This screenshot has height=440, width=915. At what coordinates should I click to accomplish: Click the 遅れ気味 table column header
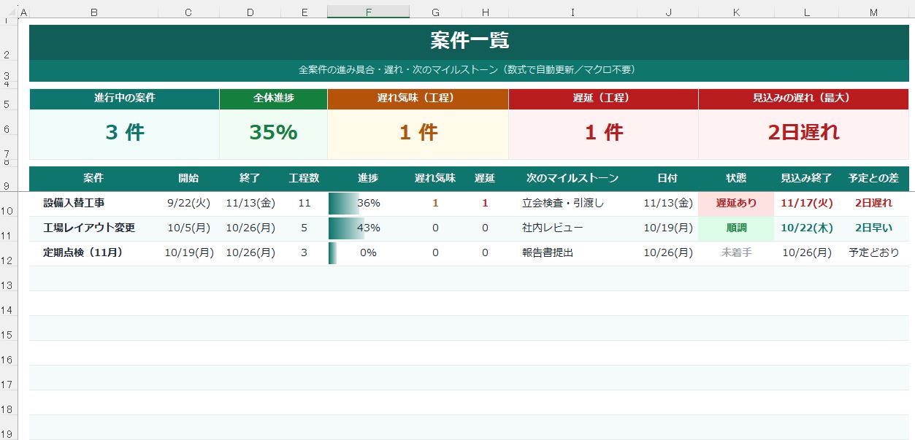[x=435, y=179]
